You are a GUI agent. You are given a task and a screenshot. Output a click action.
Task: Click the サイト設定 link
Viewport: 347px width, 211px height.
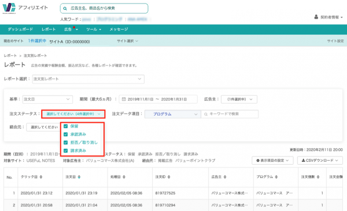coord(335,41)
